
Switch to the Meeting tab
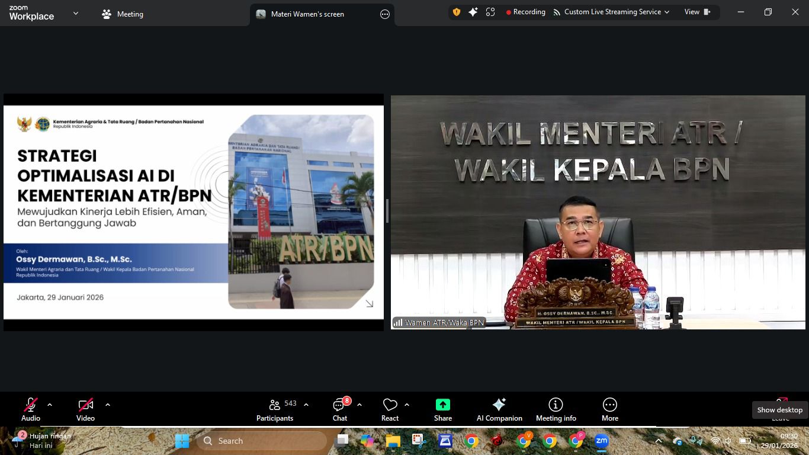tap(122, 14)
